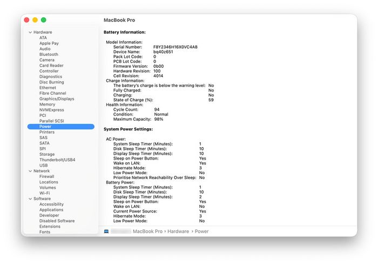Click the yellow minimize window button

35,20
